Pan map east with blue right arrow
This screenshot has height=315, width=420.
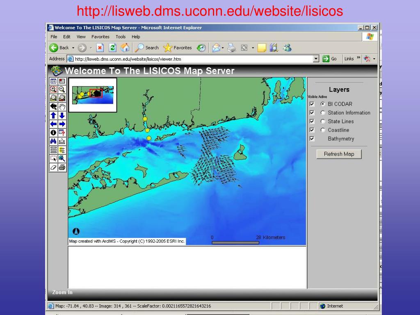62,124
